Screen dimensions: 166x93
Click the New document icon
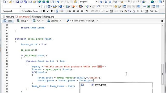tap(4, 2)
